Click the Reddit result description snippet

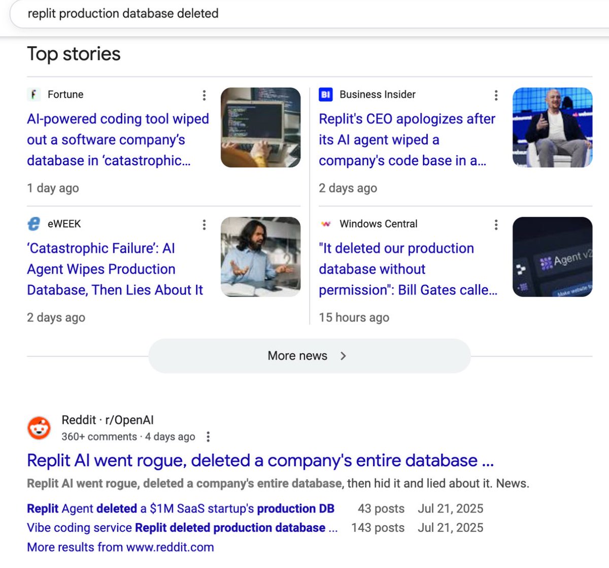click(278, 483)
